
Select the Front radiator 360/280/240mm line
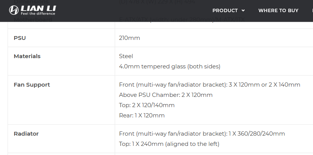coord(202,134)
